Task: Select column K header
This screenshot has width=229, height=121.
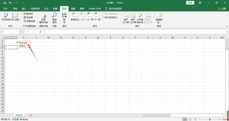Action: point(24,38)
